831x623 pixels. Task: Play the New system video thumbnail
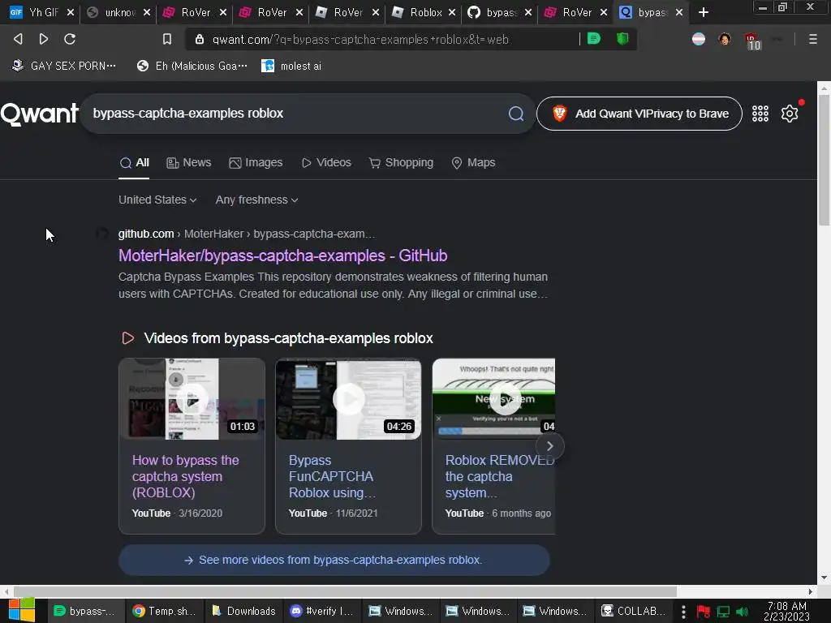tap(494, 399)
